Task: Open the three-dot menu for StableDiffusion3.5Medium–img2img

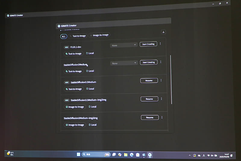Action: click(x=161, y=99)
